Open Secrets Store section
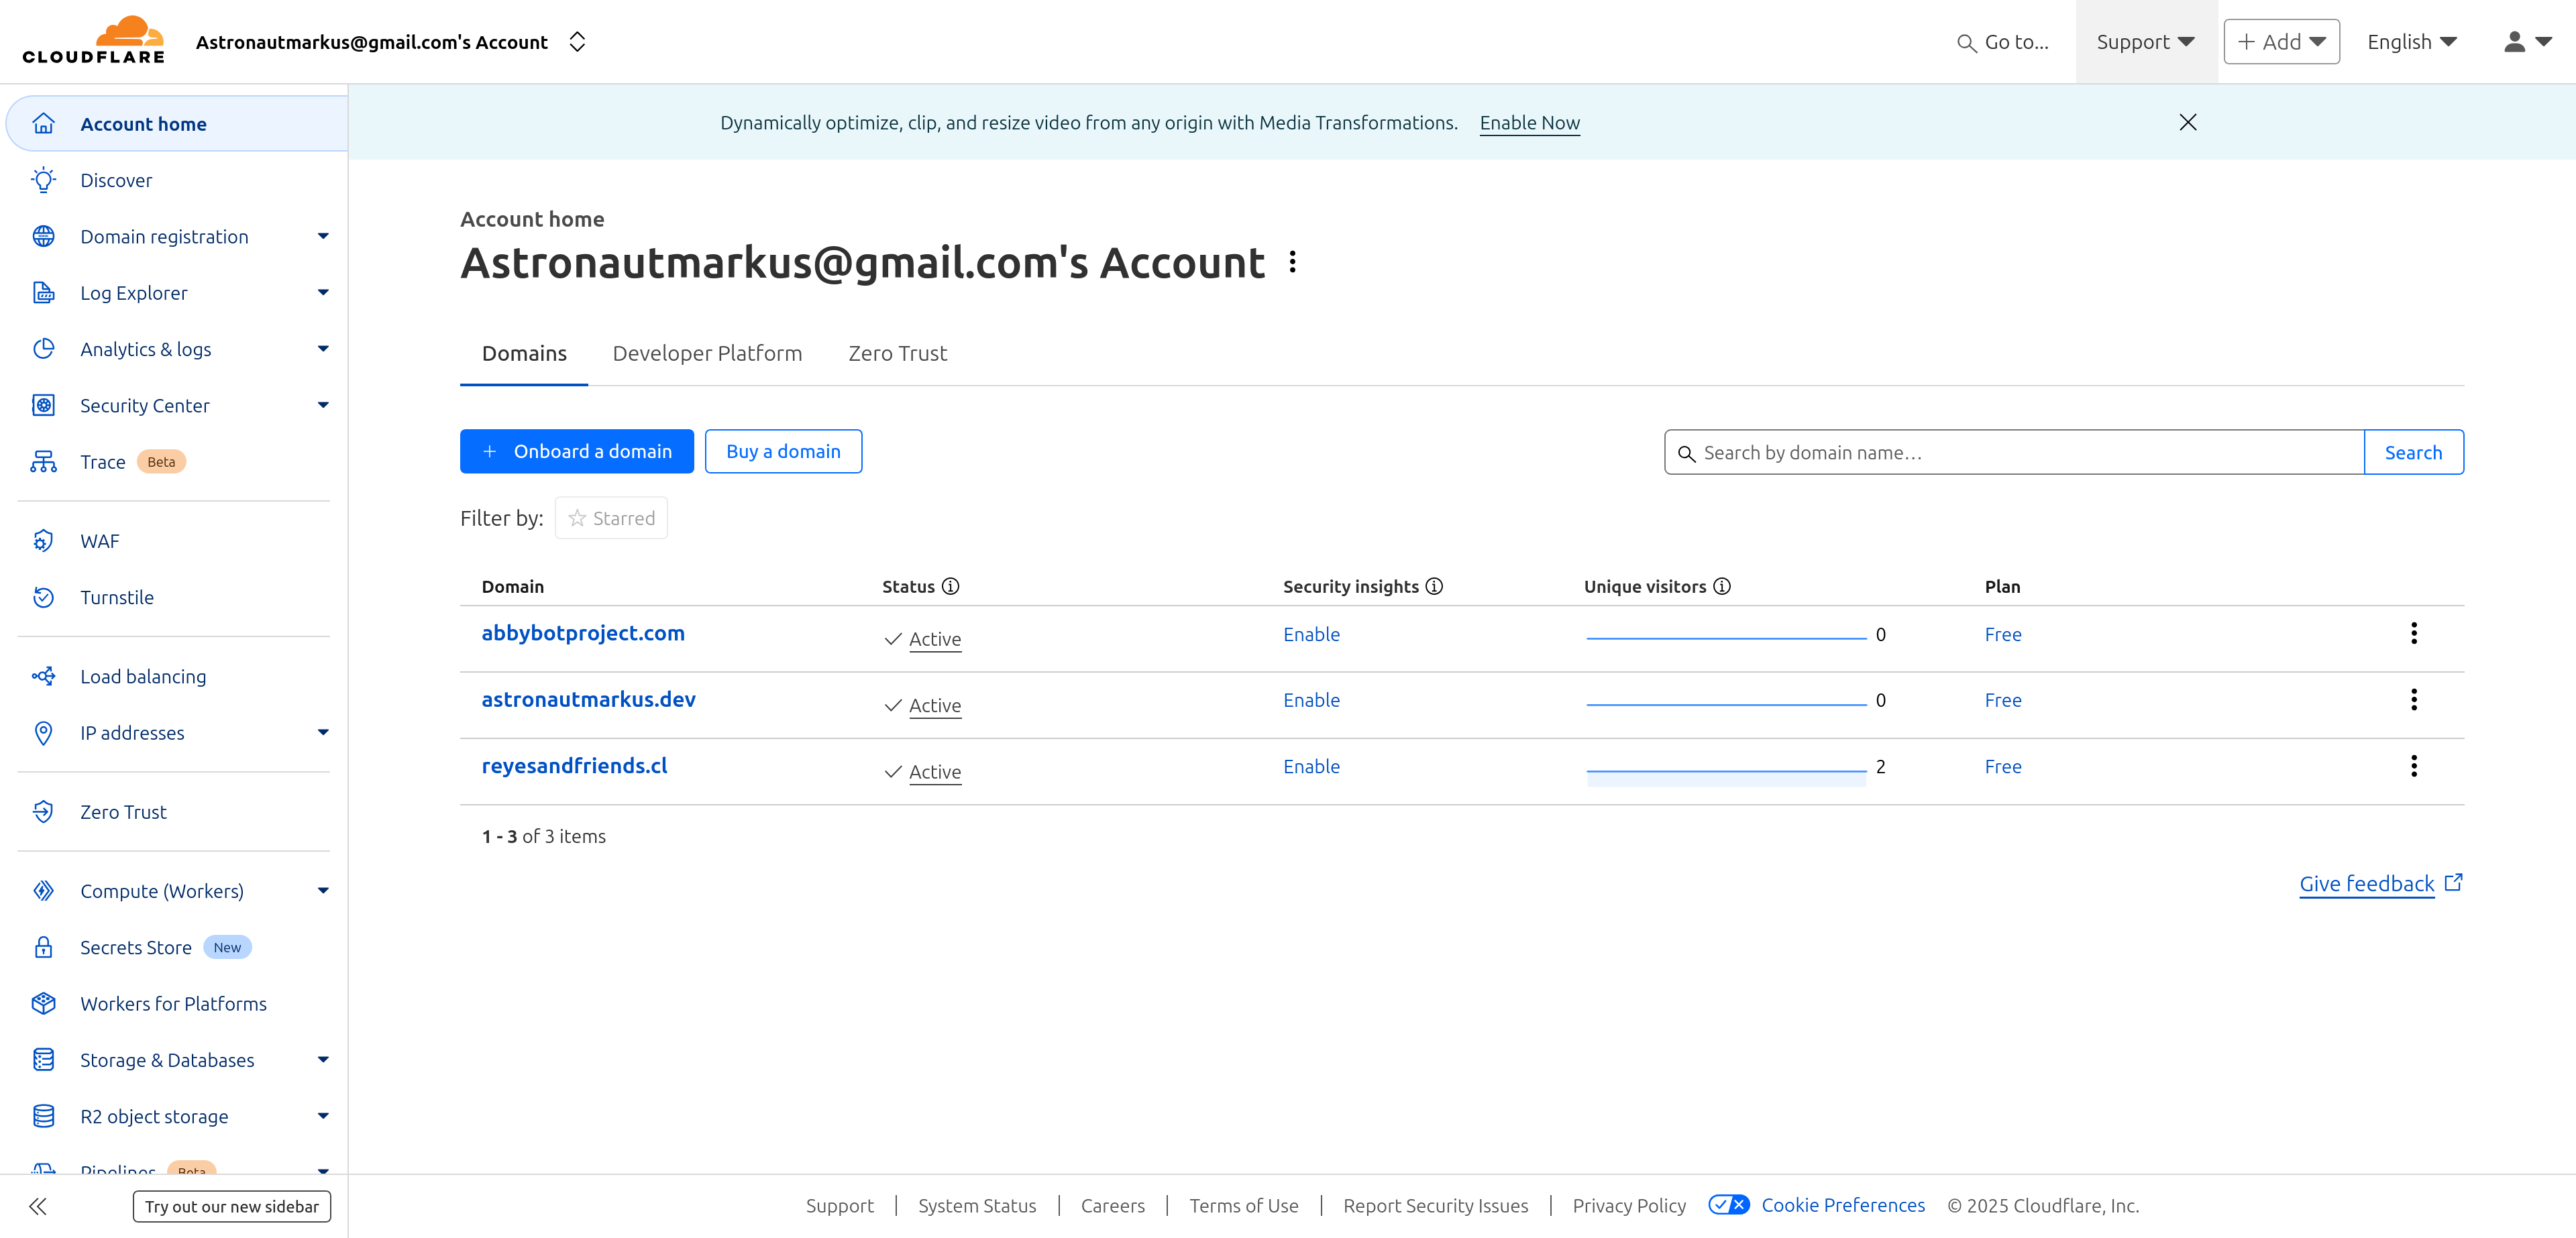Image resolution: width=2576 pixels, height=1238 pixels. pos(136,947)
